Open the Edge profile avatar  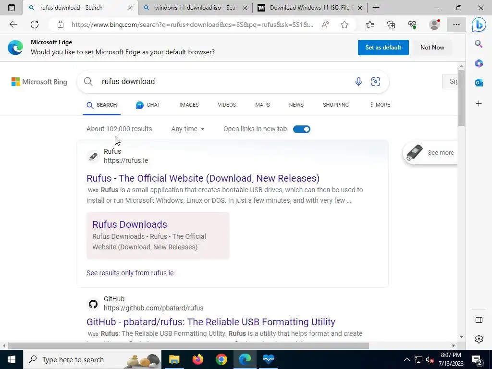pos(434,25)
